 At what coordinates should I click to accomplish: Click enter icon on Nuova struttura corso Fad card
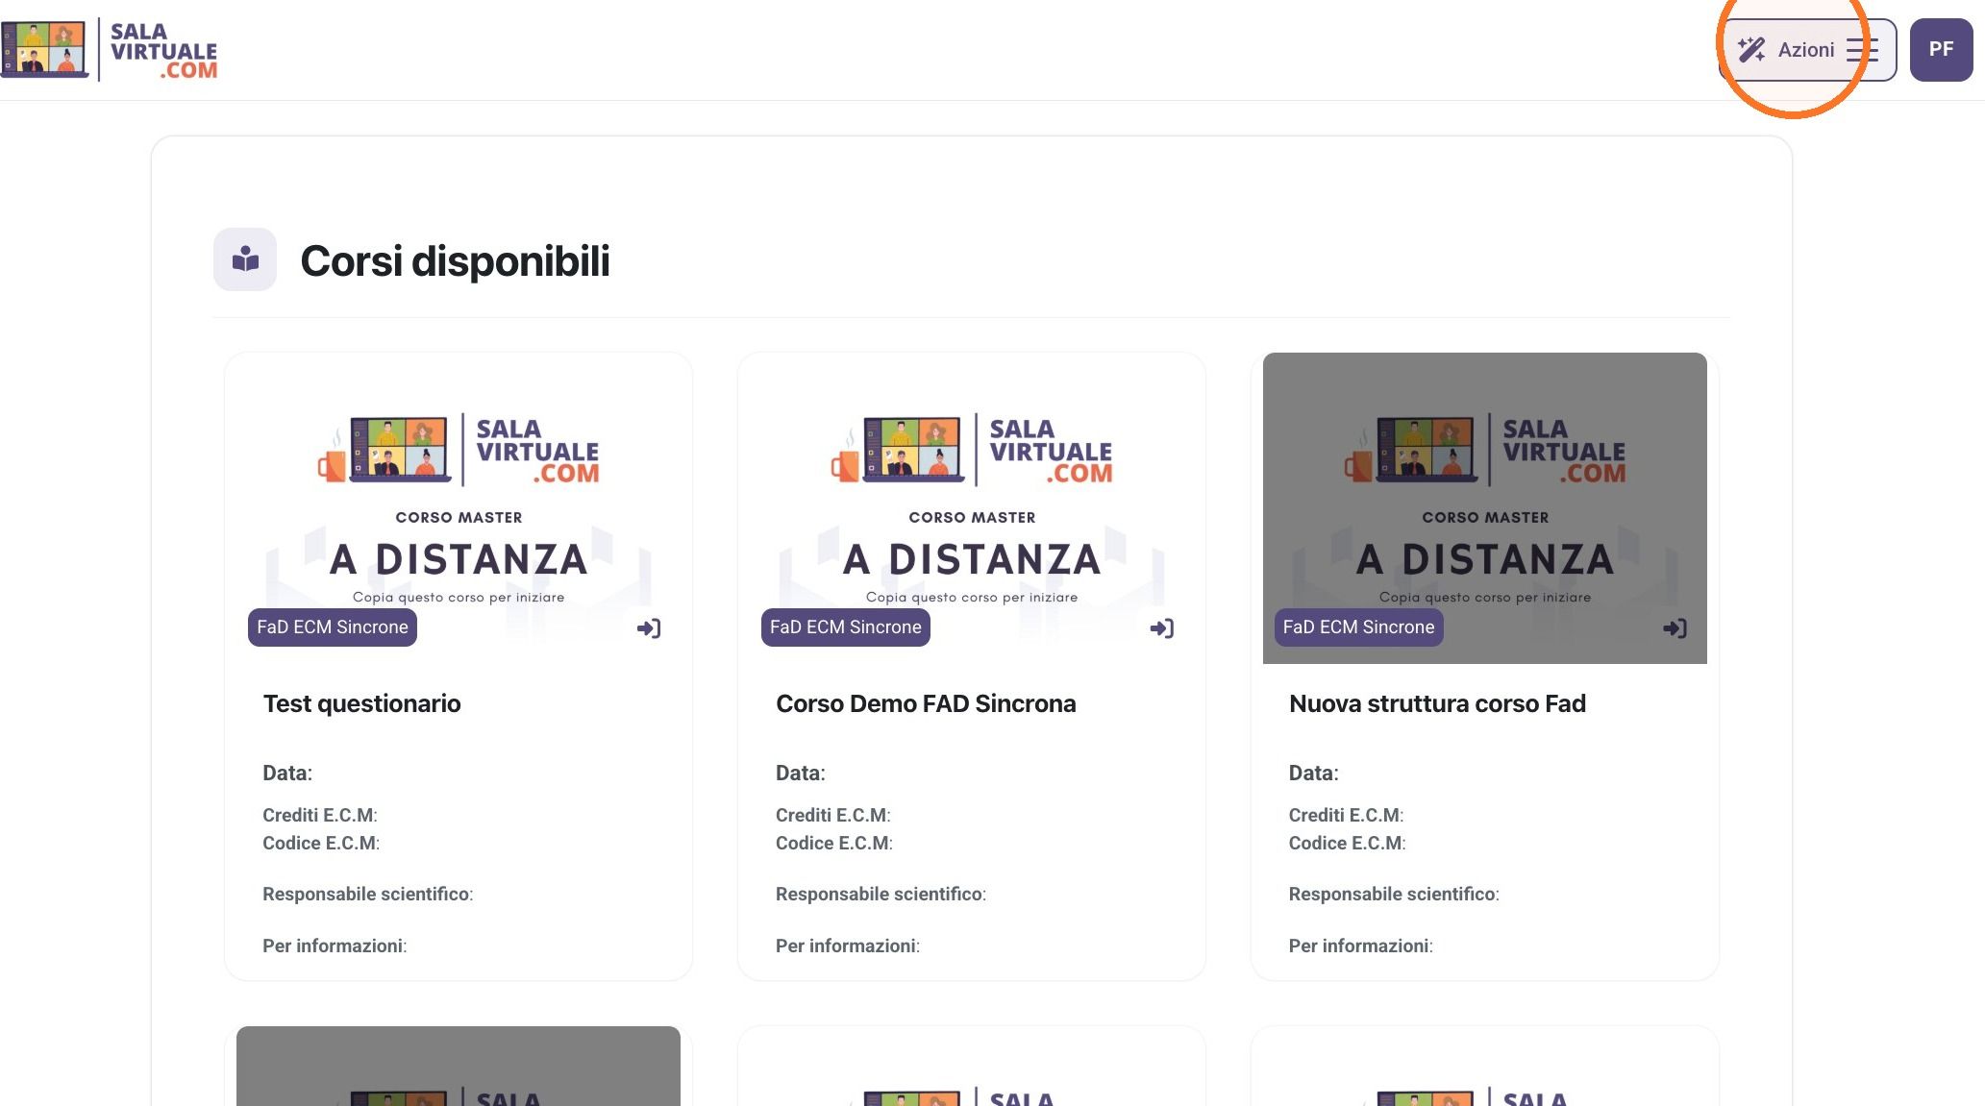tap(1675, 628)
